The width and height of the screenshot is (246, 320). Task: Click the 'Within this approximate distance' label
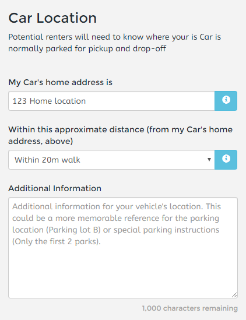coord(76,129)
